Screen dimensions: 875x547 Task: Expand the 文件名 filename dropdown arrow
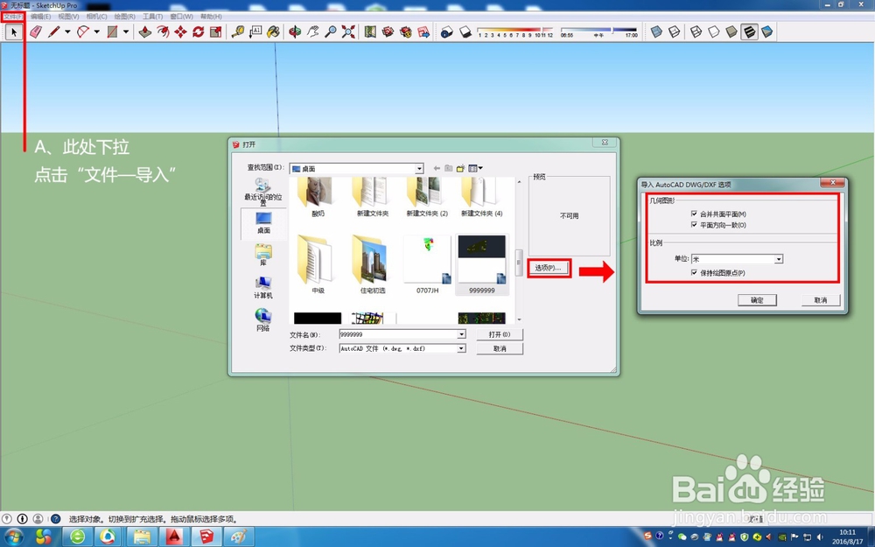click(x=461, y=334)
